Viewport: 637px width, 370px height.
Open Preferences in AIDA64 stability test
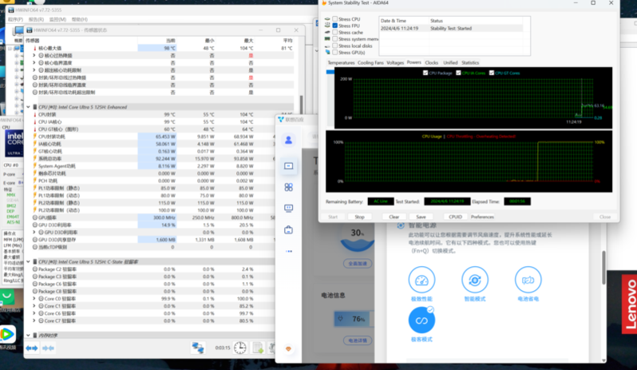pyautogui.click(x=482, y=217)
